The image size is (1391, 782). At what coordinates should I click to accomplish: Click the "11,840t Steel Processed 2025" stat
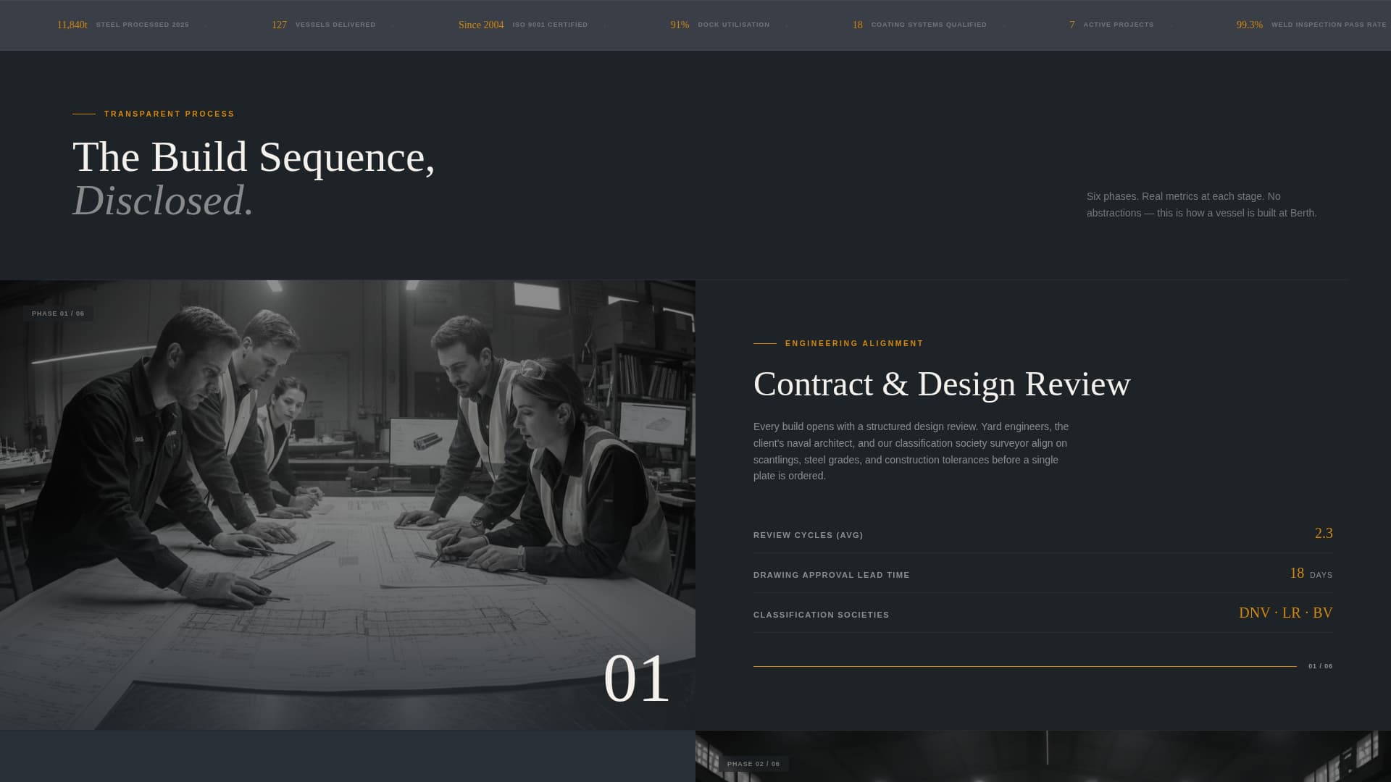[122, 24]
